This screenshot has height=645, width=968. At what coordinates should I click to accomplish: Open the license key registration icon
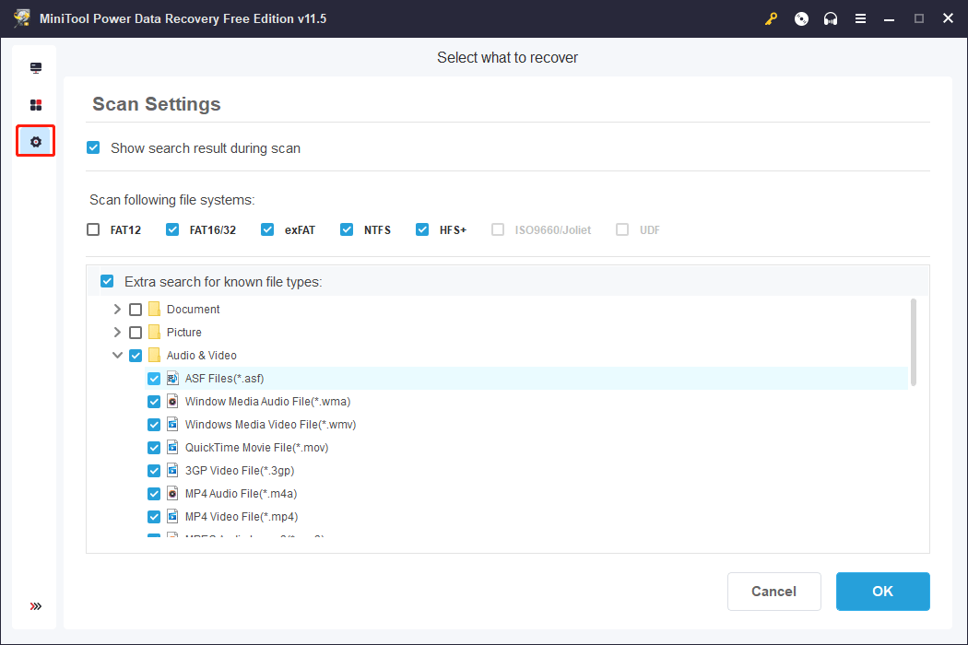coord(771,18)
